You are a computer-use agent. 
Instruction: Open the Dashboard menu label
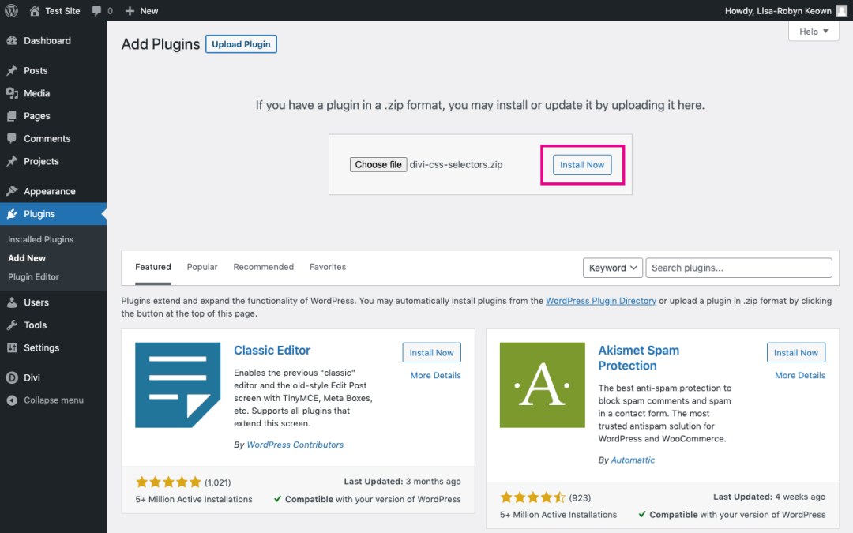[x=47, y=41]
